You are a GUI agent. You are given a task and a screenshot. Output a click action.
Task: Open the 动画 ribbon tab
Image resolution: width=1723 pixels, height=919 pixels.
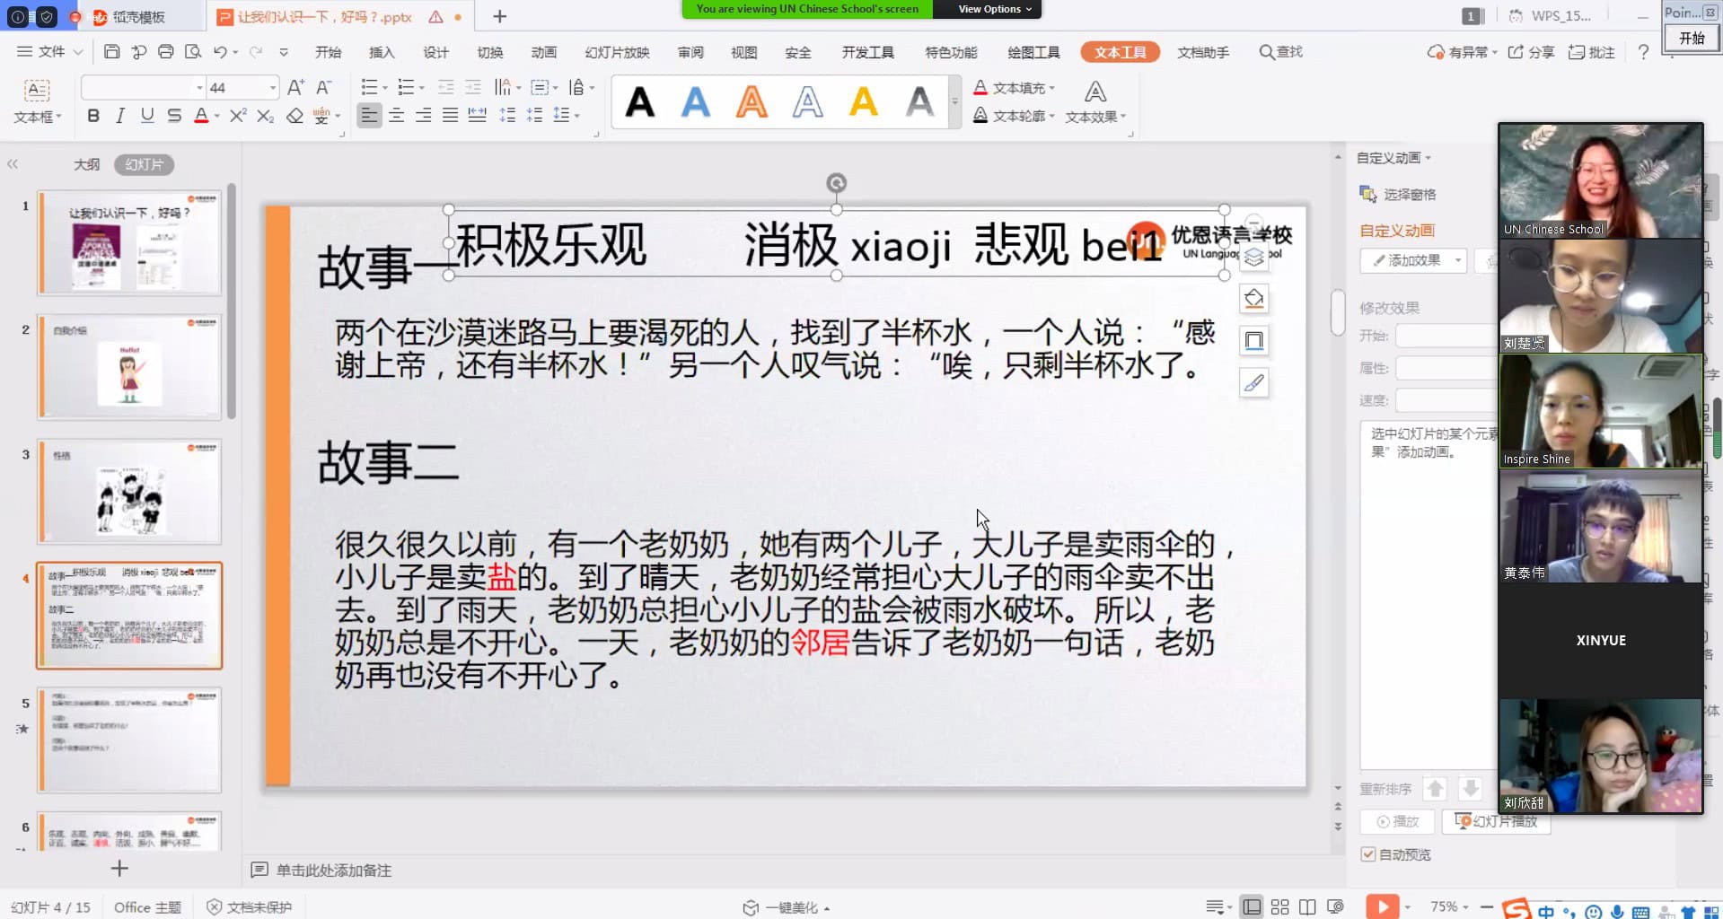(543, 52)
